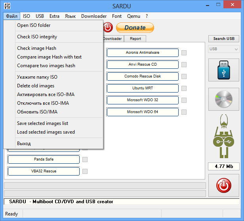Click the large red power button at the bottom right
244x221 pixels.
(x=224, y=185)
